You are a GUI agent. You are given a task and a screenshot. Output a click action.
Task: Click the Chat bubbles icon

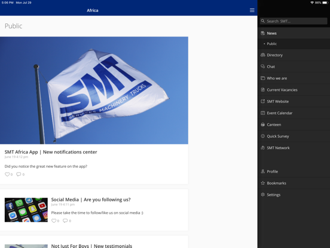pos(262,66)
